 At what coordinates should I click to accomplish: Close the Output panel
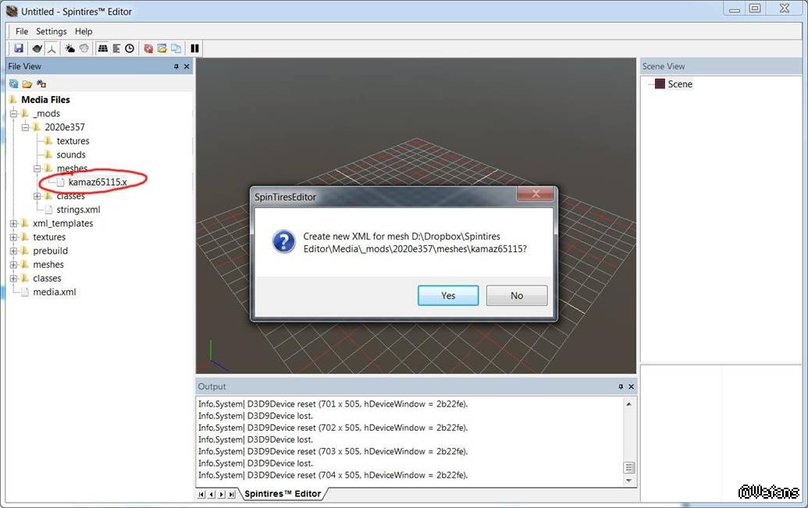[x=632, y=386]
